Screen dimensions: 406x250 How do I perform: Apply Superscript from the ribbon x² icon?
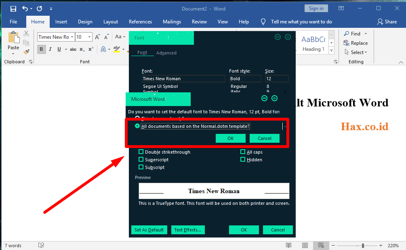click(91, 49)
